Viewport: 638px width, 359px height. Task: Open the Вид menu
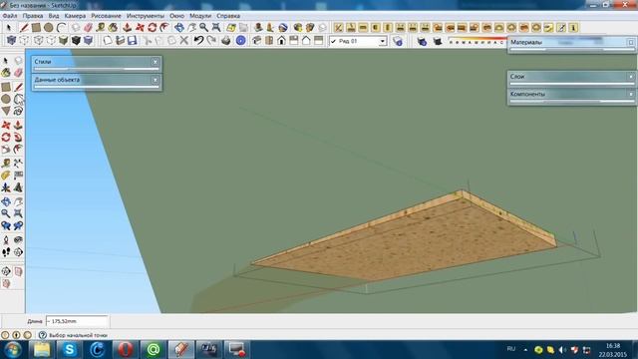54,16
